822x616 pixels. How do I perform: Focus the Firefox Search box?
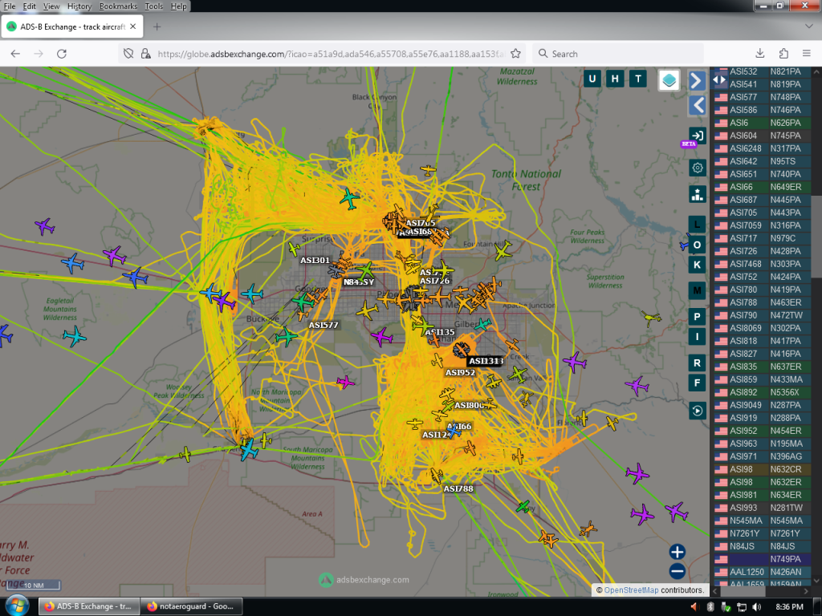pyautogui.click(x=619, y=54)
